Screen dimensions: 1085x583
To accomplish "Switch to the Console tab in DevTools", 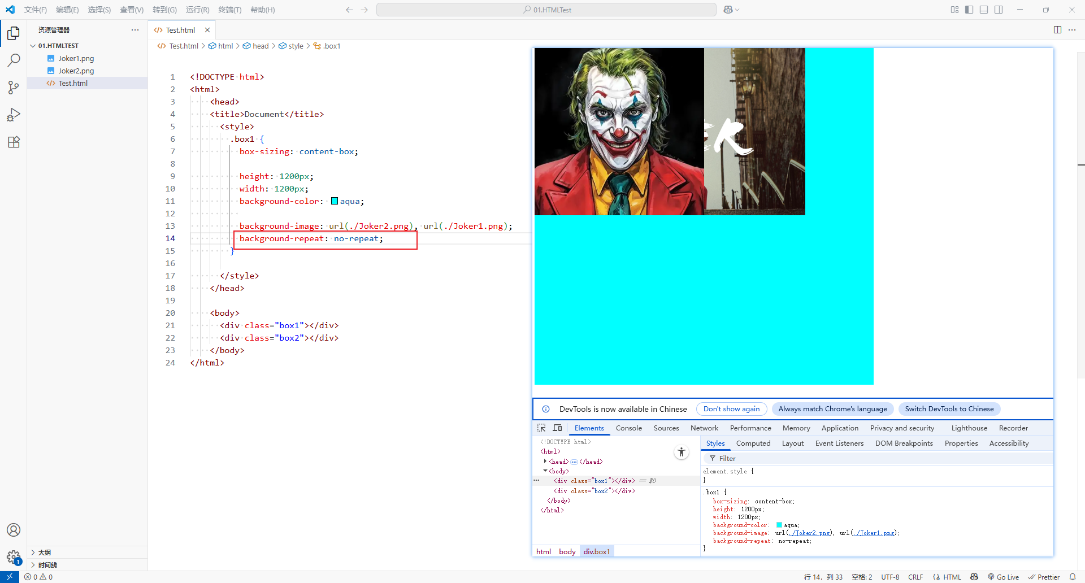I will [628, 428].
